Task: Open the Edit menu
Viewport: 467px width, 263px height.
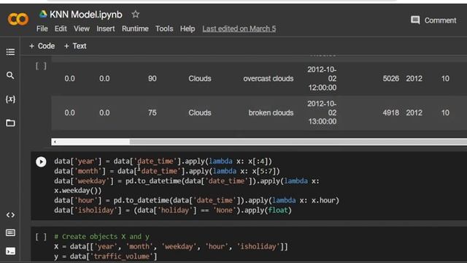Action: [61, 29]
